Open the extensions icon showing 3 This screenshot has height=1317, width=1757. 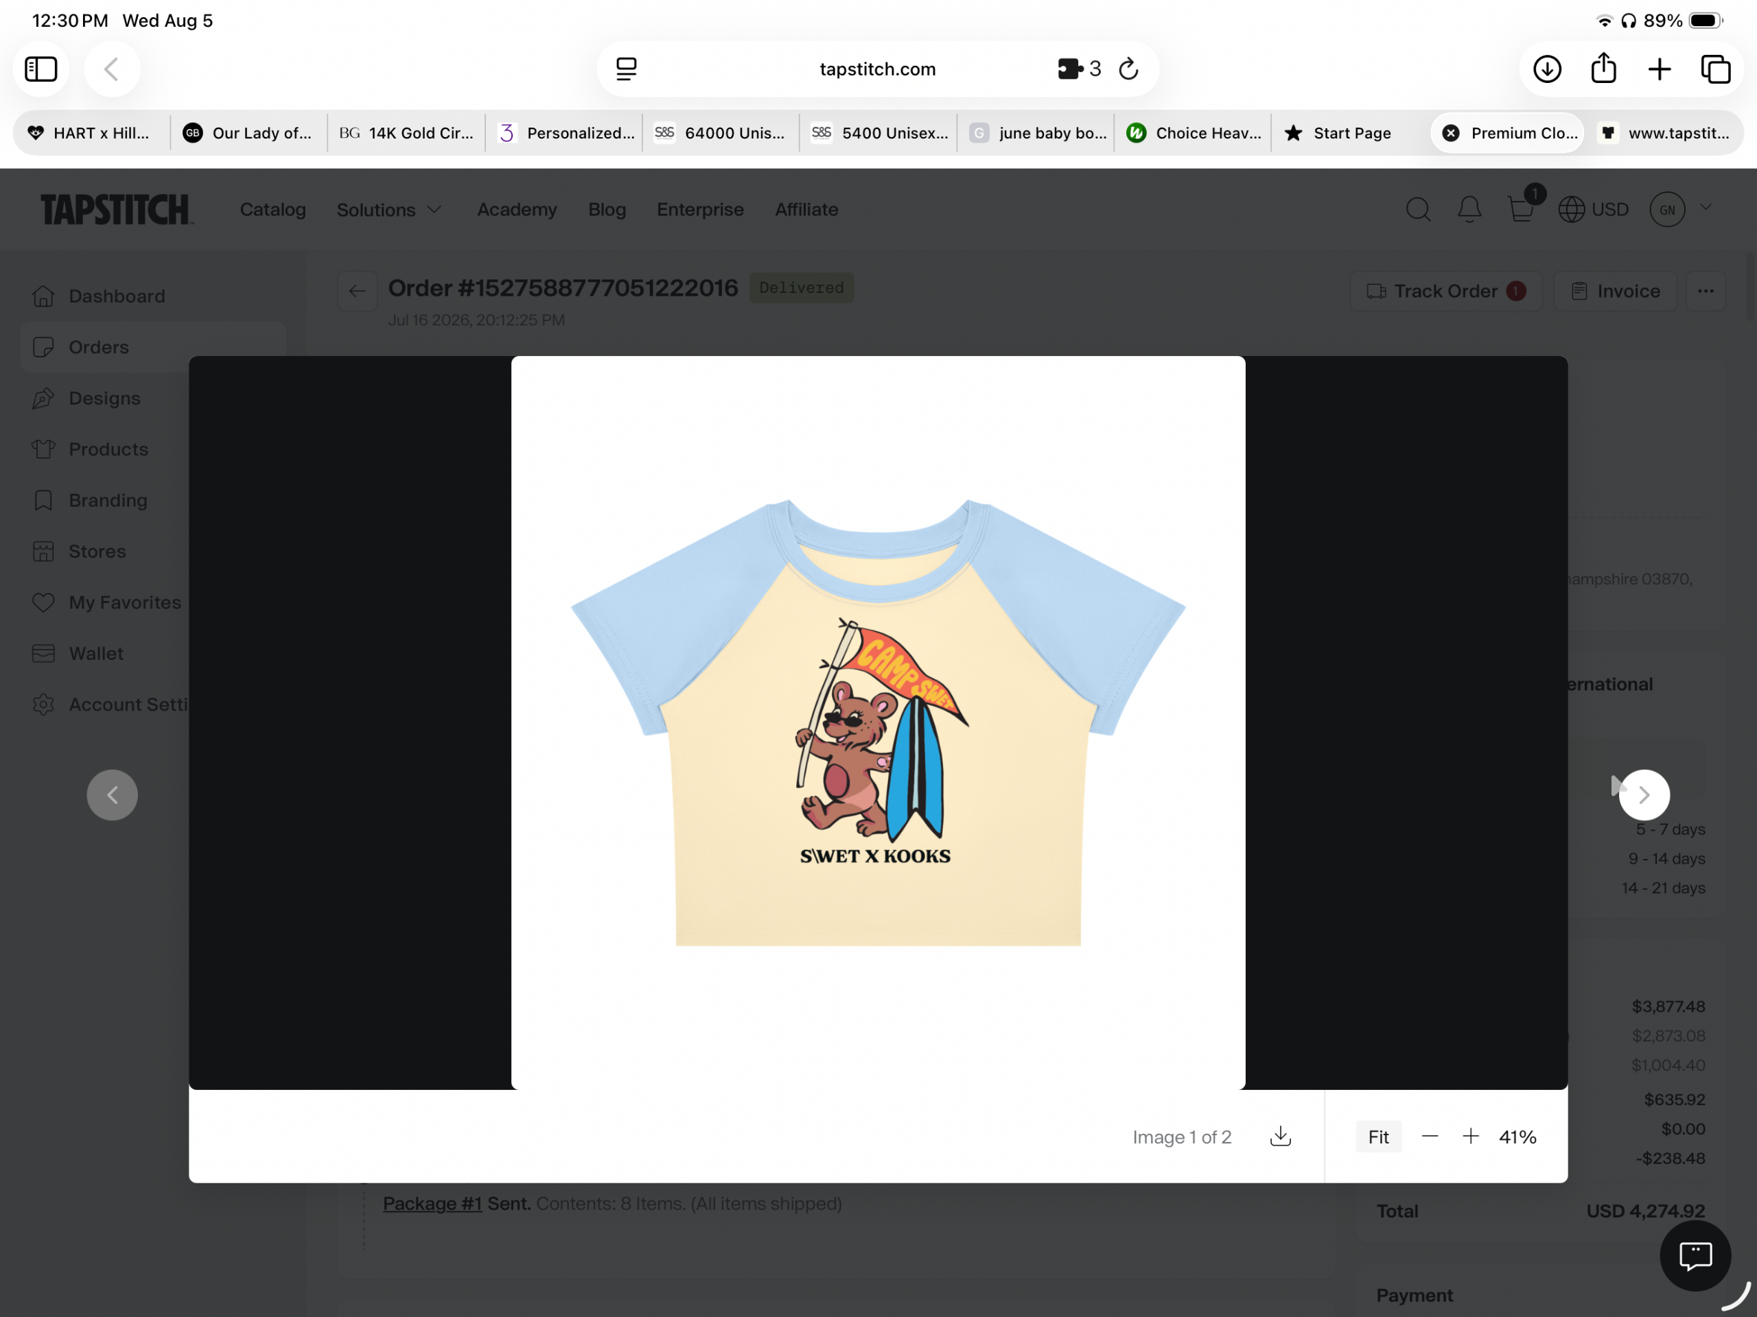tap(1079, 69)
